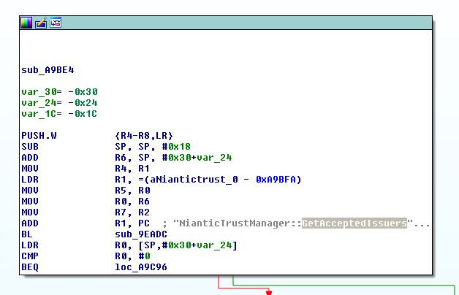Screen dimensions: 459x295
Task: Select var_24= -0x24 definition
Action: (59, 103)
